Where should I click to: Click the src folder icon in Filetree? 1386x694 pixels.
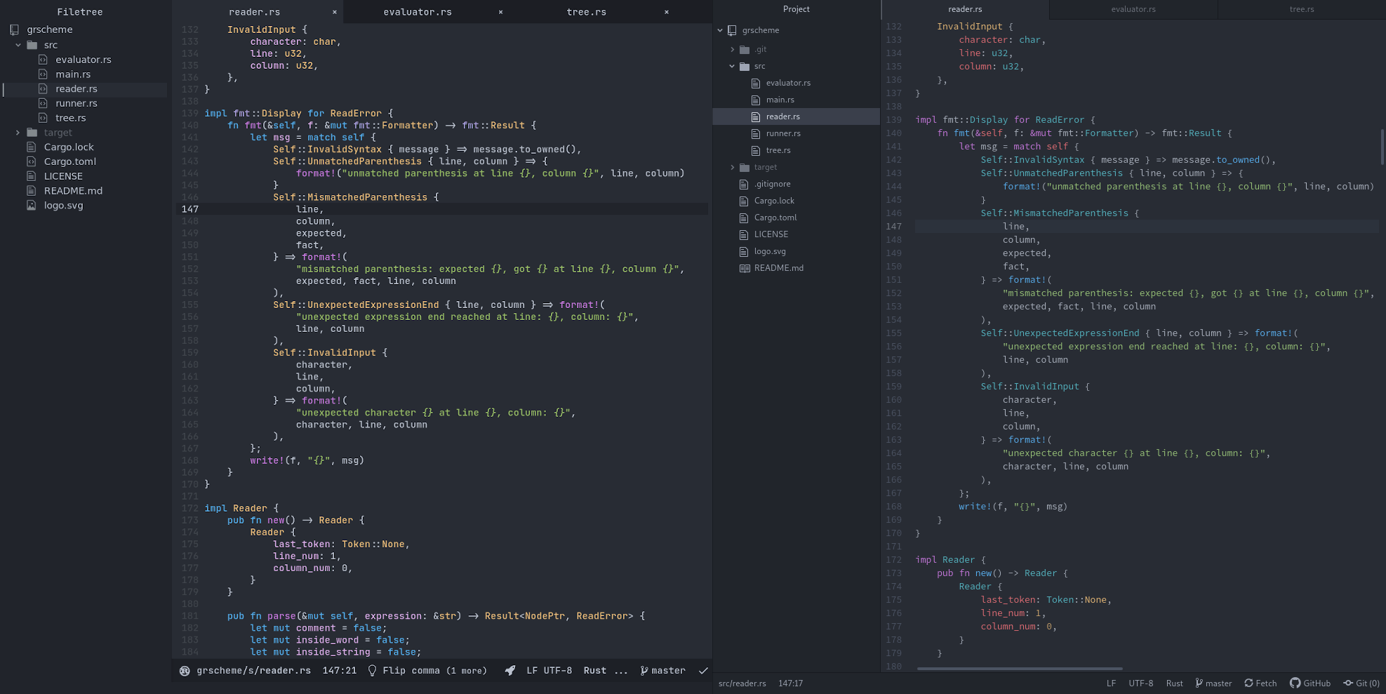32,45
